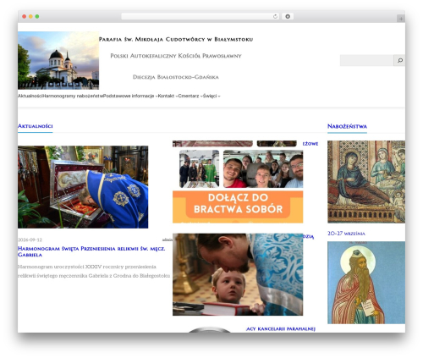Image resolution: width=423 pixels, height=358 pixels.
Task: Open Harmonogramy nabożeństw menu item
Action: coord(73,96)
